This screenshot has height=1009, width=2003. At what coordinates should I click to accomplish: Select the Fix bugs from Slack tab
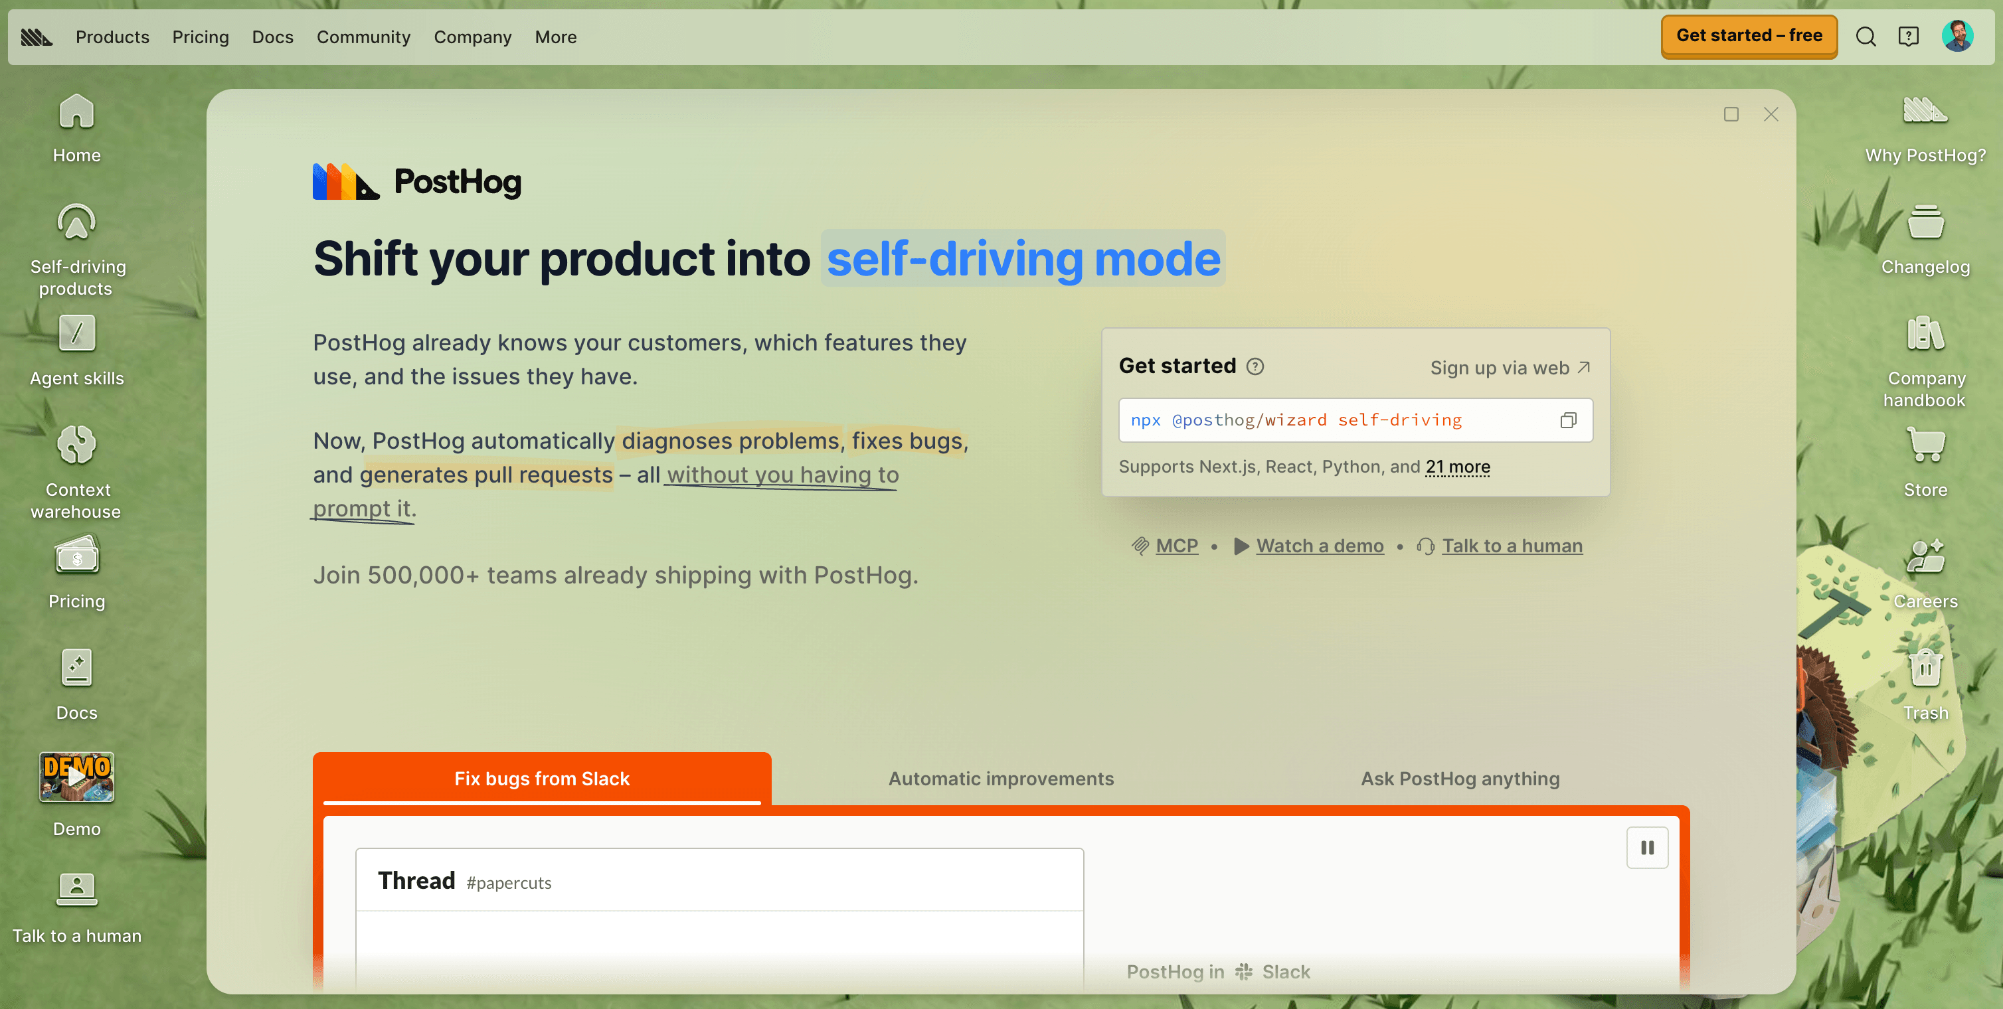[542, 778]
